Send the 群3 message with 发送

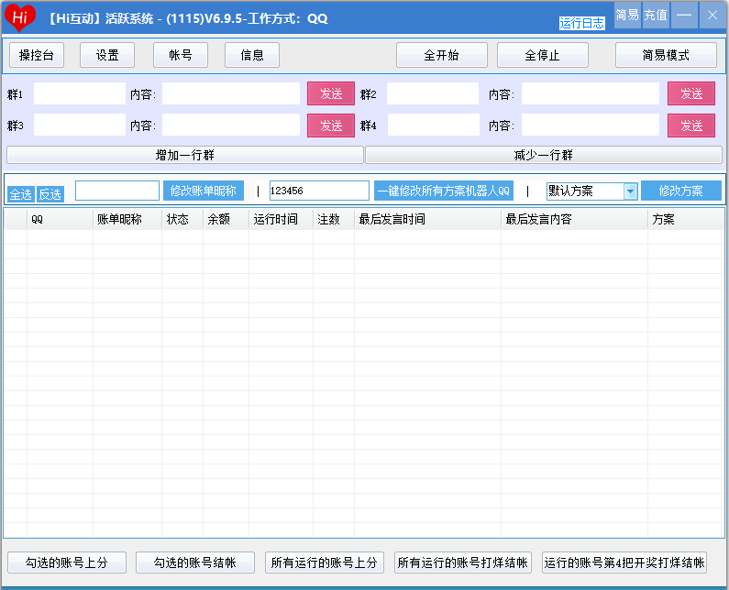pyautogui.click(x=331, y=126)
